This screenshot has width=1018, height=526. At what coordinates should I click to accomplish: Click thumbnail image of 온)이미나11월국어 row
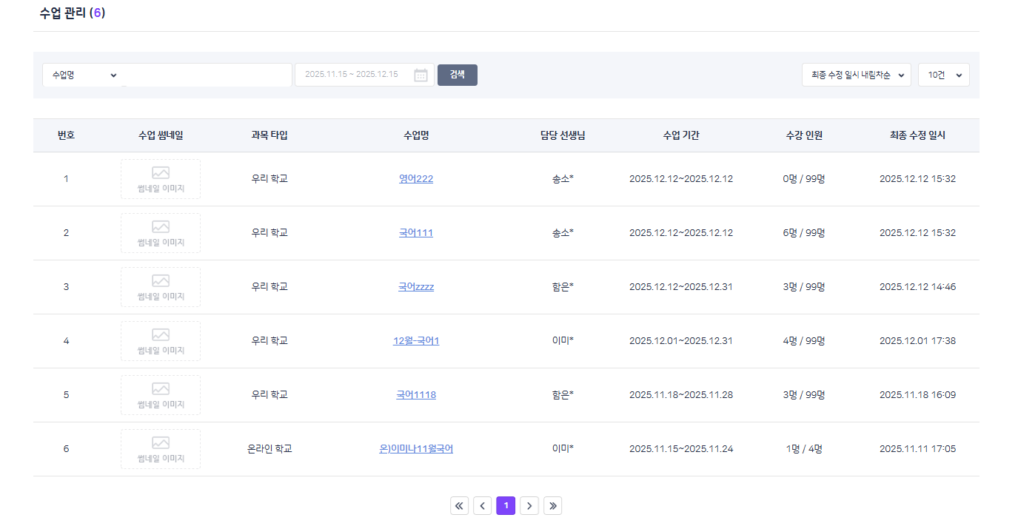[x=161, y=449]
